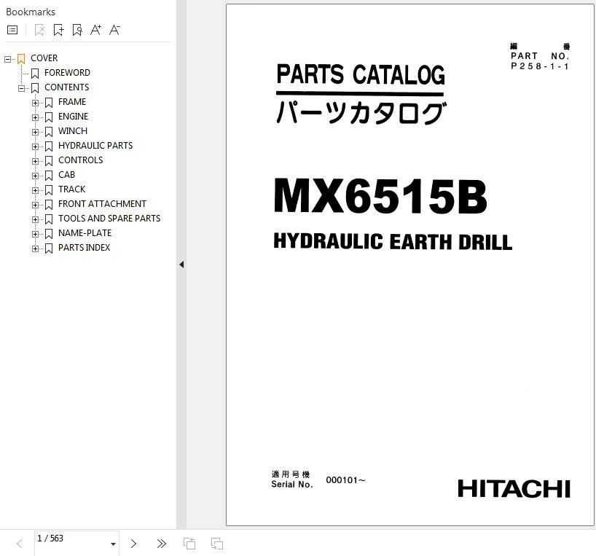The width and height of the screenshot is (596, 556).
Task: Expand the FRAME bookmark node
Action: [35, 103]
